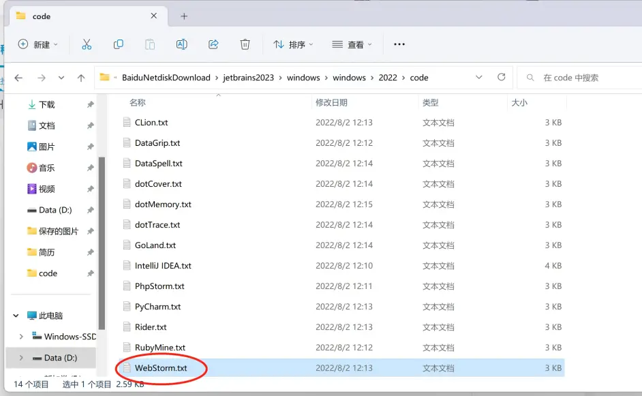
Task: Click the search magnifier icon
Action: 530,78
